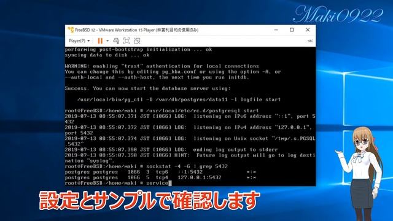The width and height of the screenshot is (393, 221).
Task: Click the 'WARNING: enabling "trust" authentication' line
Action: (162, 66)
